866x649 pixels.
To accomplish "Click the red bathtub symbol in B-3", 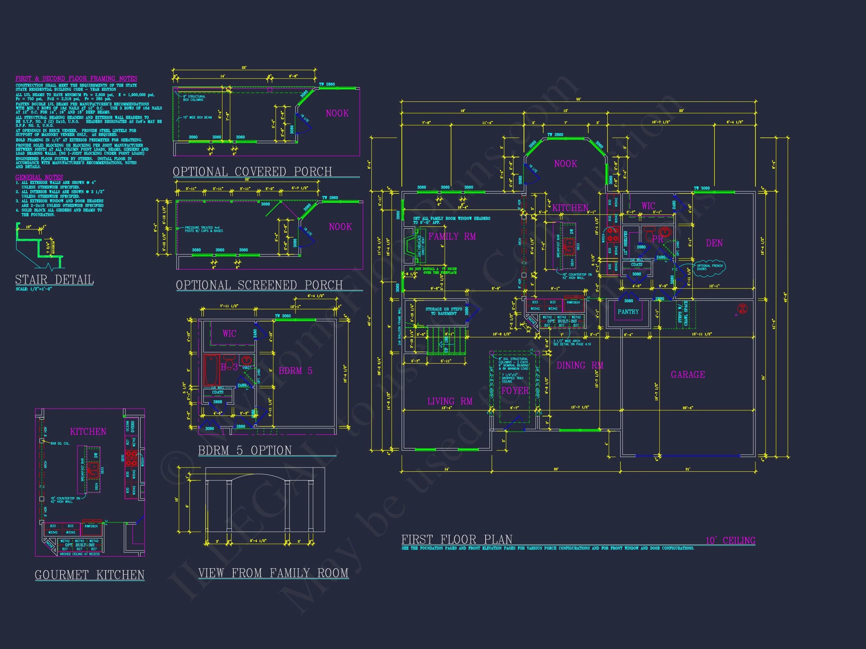I will [211, 370].
